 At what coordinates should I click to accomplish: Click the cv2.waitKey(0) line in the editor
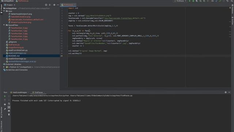click(x=75, y=53)
